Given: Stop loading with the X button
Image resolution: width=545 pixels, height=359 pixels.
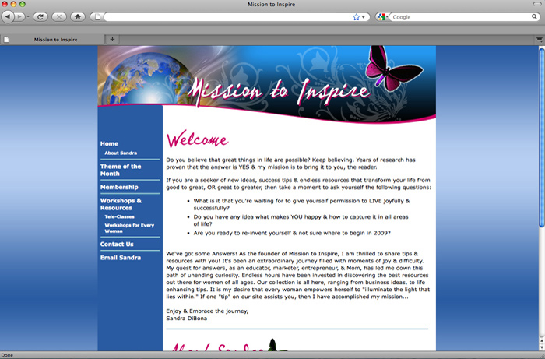Looking at the screenshot, I should [59, 16].
